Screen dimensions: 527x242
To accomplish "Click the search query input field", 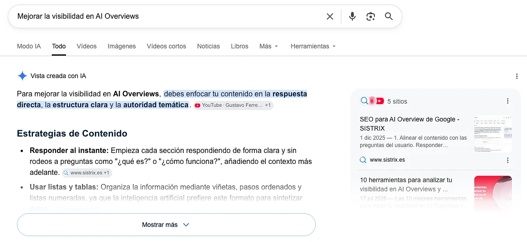I will click(x=168, y=16).
